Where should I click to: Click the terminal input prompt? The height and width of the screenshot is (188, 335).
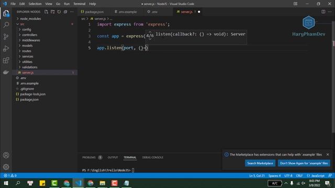tap(133, 170)
